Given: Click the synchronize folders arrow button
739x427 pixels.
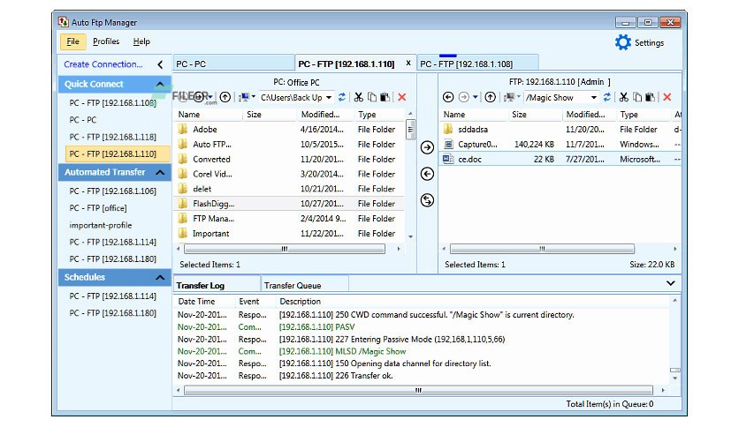Looking at the screenshot, I should [427, 200].
